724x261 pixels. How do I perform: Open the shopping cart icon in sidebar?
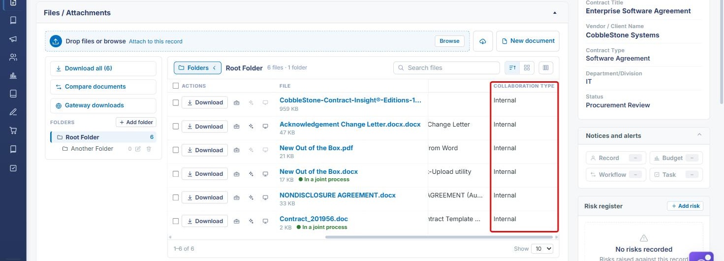13,130
